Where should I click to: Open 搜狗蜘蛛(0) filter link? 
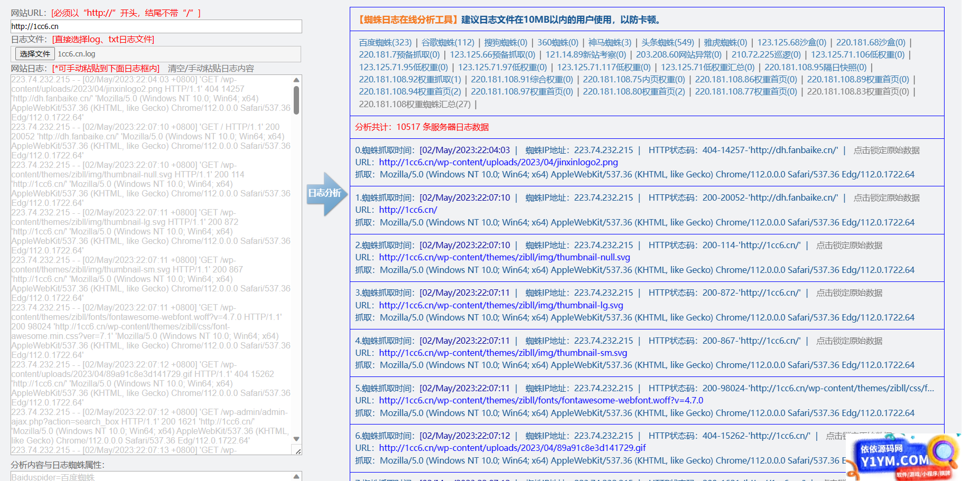point(506,42)
